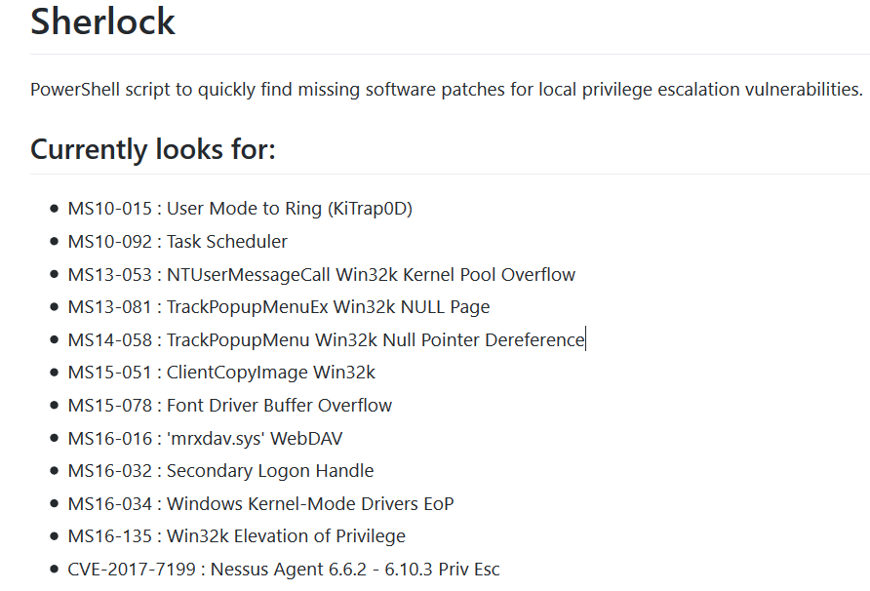
Task: Click the Sherlock heading title
Action: 102,22
